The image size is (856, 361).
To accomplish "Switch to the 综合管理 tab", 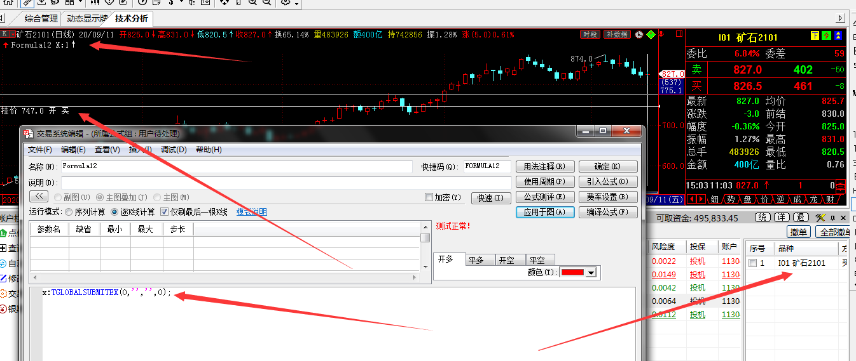I will click(x=41, y=18).
